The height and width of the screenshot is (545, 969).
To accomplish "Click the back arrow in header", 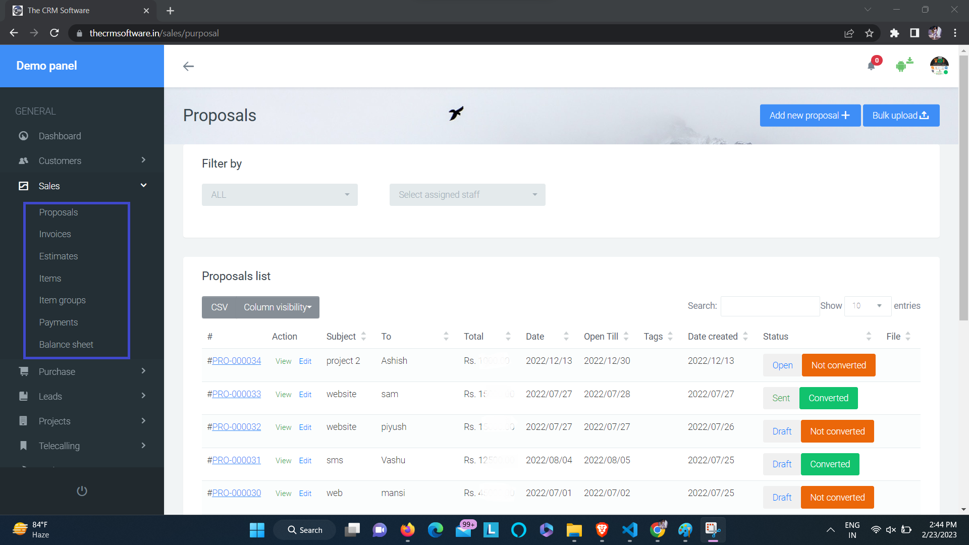I will point(188,66).
